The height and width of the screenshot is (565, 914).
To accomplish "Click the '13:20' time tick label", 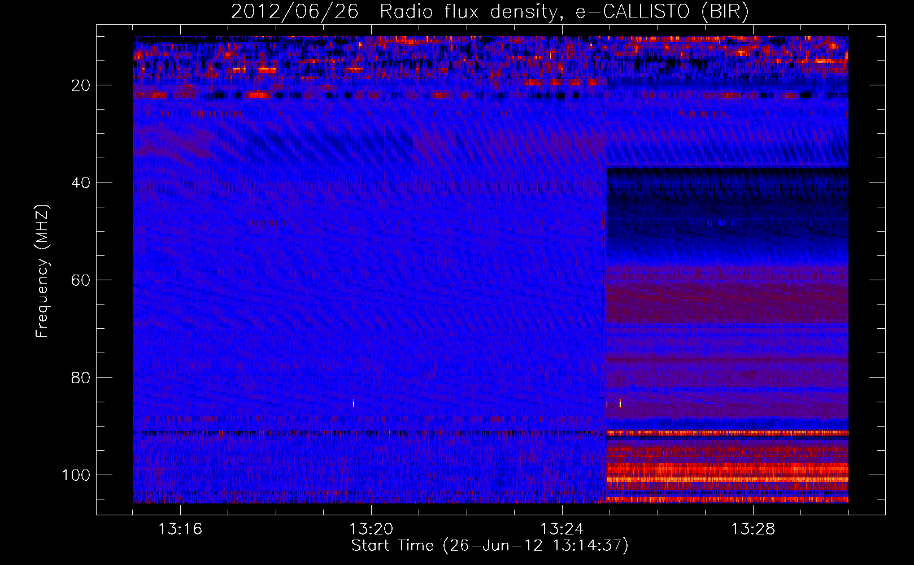I will pyautogui.click(x=371, y=529).
